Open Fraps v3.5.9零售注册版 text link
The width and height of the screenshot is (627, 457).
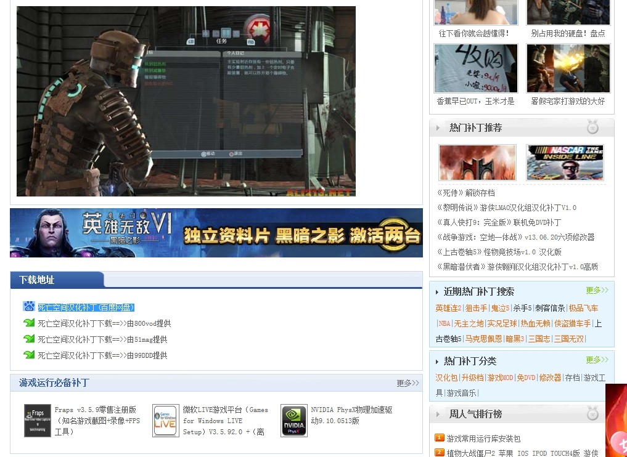[97, 421]
